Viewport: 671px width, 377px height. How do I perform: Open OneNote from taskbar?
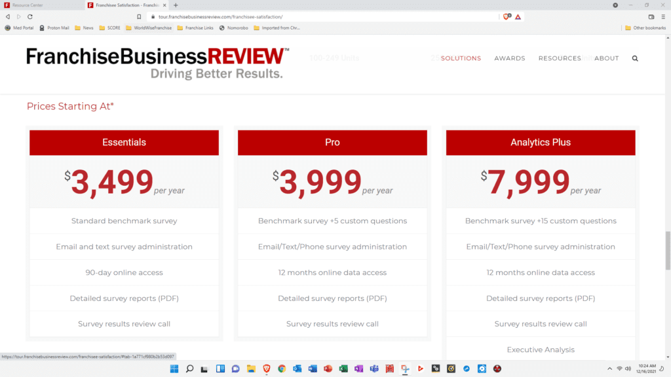click(358, 369)
